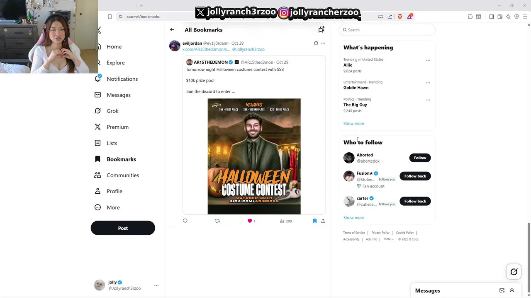Click the Terms of Service footer link
The image size is (531, 298).
tap(354, 233)
